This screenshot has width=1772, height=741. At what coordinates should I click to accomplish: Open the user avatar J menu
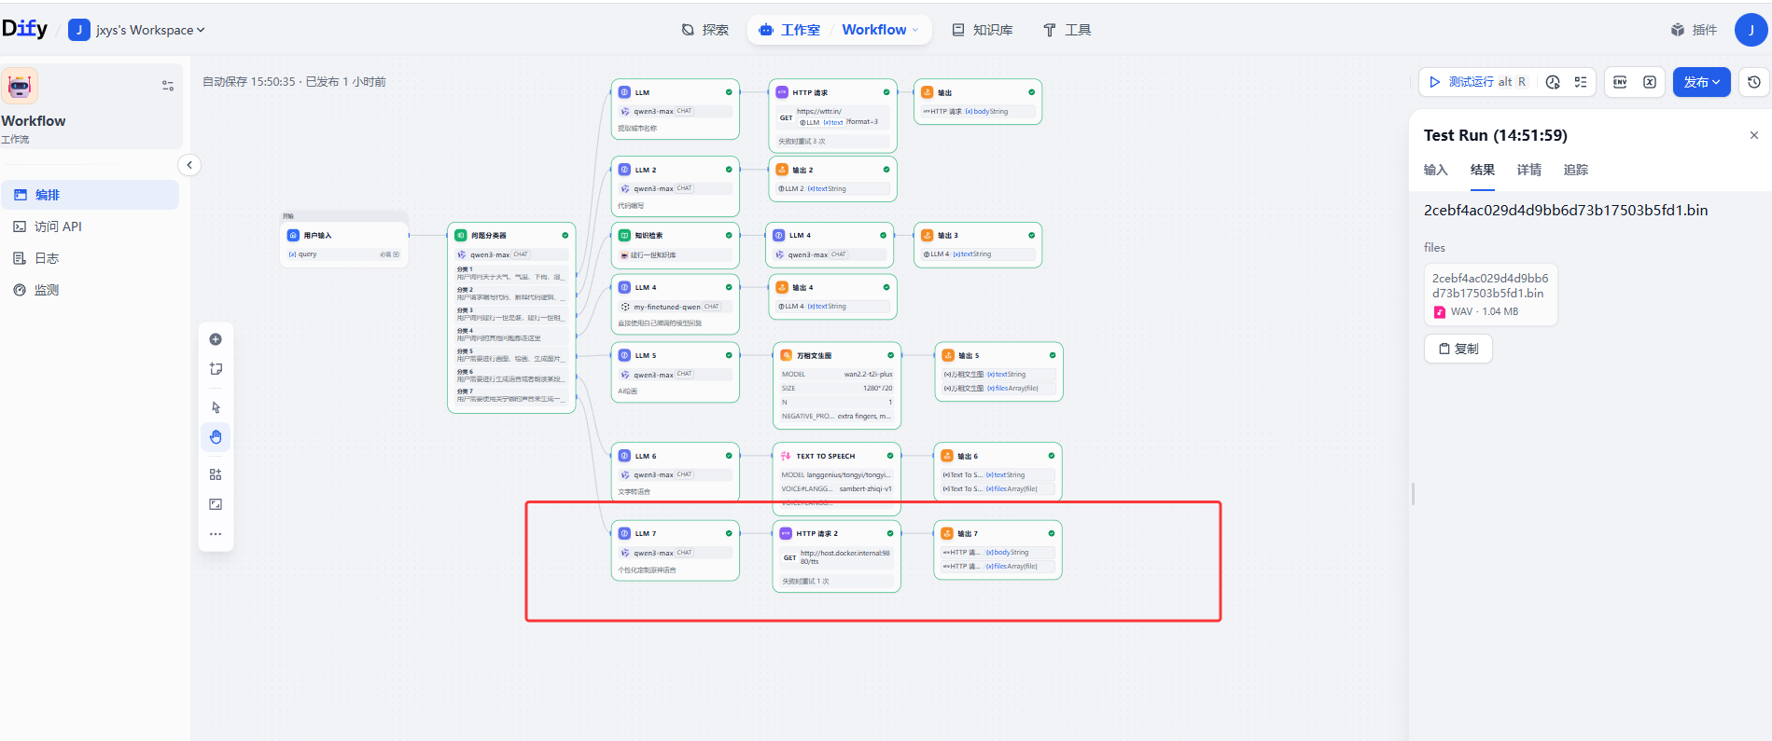tap(1751, 30)
